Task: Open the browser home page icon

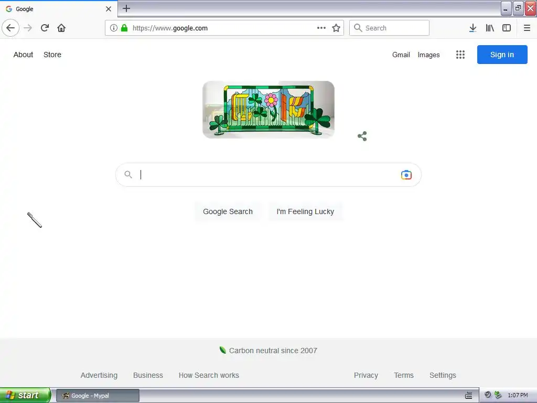Action: pyautogui.click(x=61, y=28)
